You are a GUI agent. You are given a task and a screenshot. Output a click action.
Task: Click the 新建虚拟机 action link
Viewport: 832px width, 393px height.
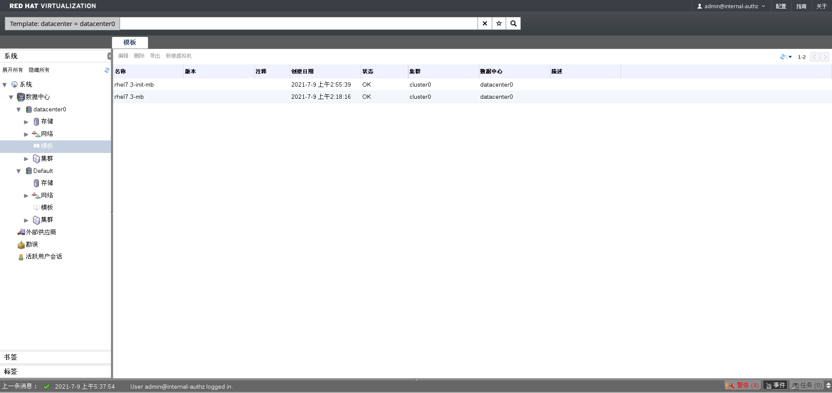[x=179, y=56]
